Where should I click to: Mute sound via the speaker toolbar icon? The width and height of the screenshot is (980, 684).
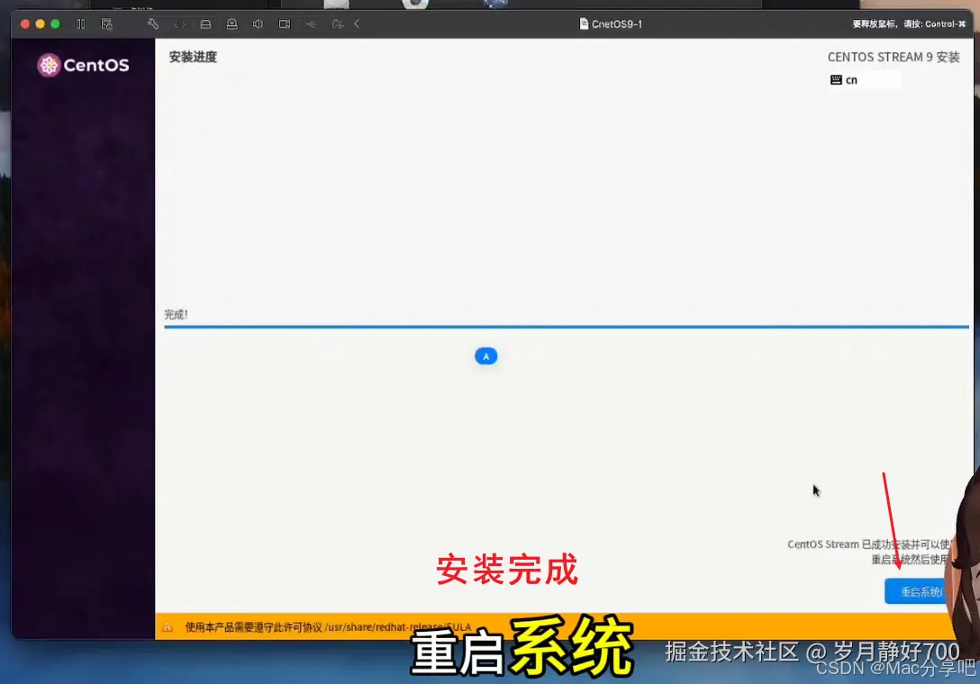coord(258,24)
